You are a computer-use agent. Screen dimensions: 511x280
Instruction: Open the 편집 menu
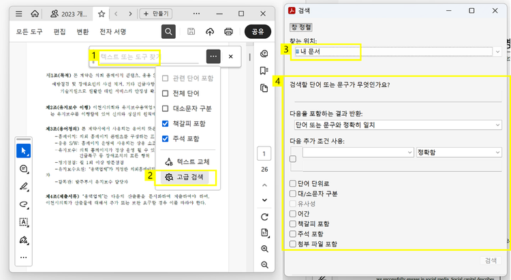click(60, 31)
